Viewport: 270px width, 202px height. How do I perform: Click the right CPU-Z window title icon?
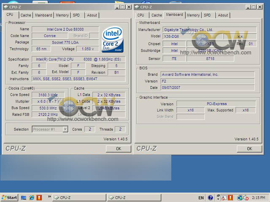137,7
